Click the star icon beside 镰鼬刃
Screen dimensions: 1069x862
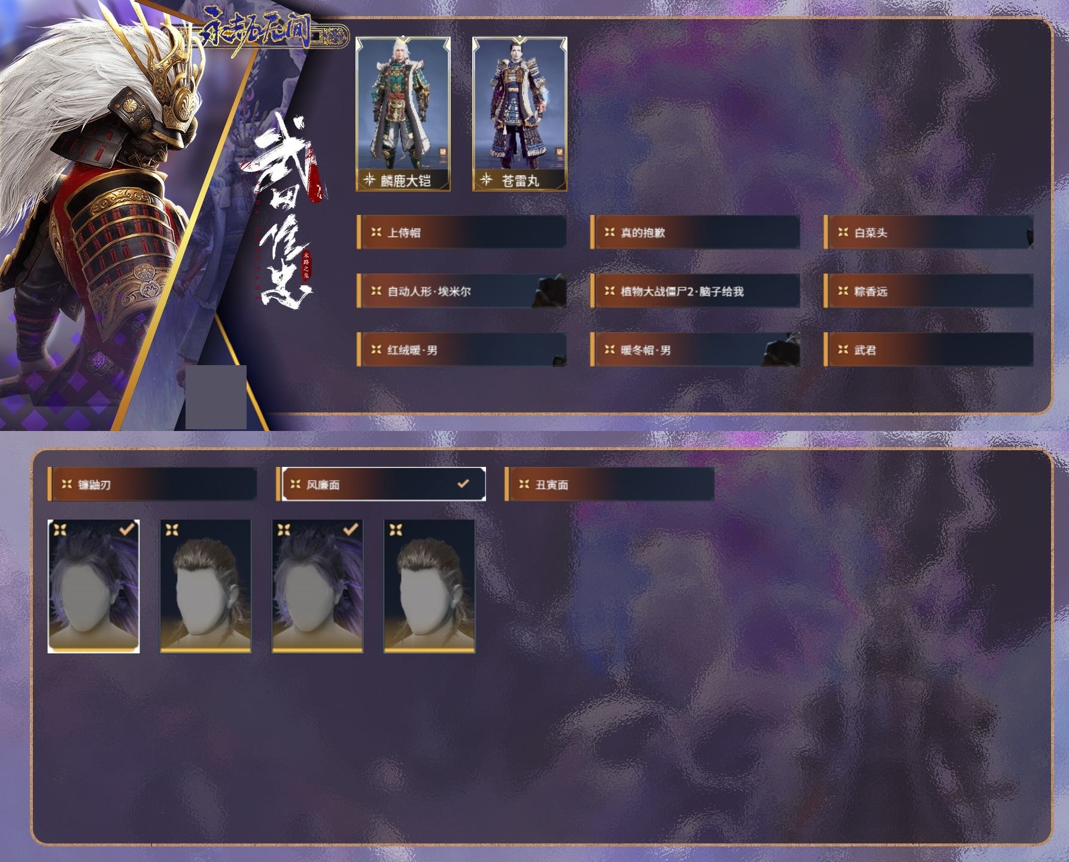(x=66, y=484)
